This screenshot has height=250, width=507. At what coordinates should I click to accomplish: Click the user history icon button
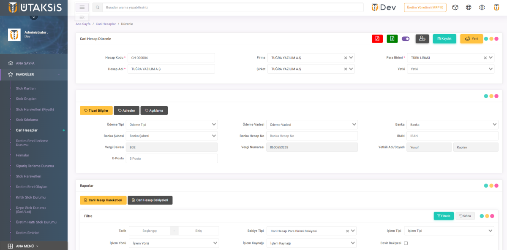coord(422,39)
